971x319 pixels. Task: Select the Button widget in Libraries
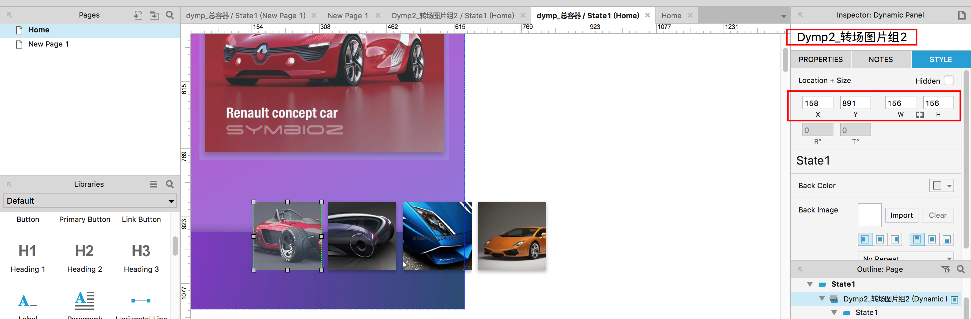[x=28, y=220]
